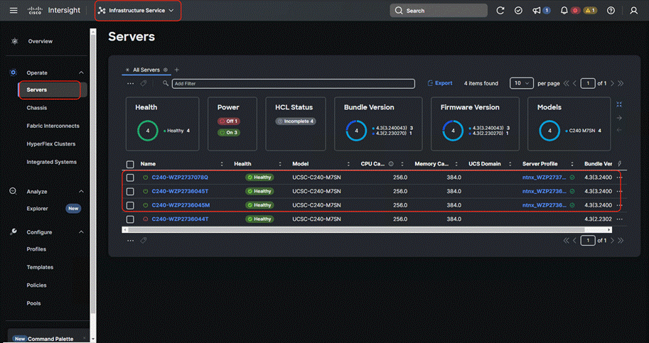
Task: Click the Export button
Action: tap(439, 84)
